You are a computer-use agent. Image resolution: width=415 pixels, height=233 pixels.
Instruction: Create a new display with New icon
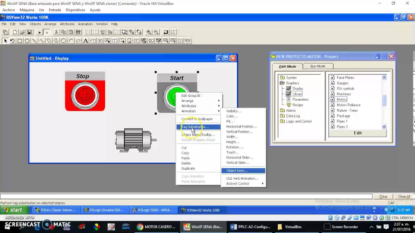(15, 32)
